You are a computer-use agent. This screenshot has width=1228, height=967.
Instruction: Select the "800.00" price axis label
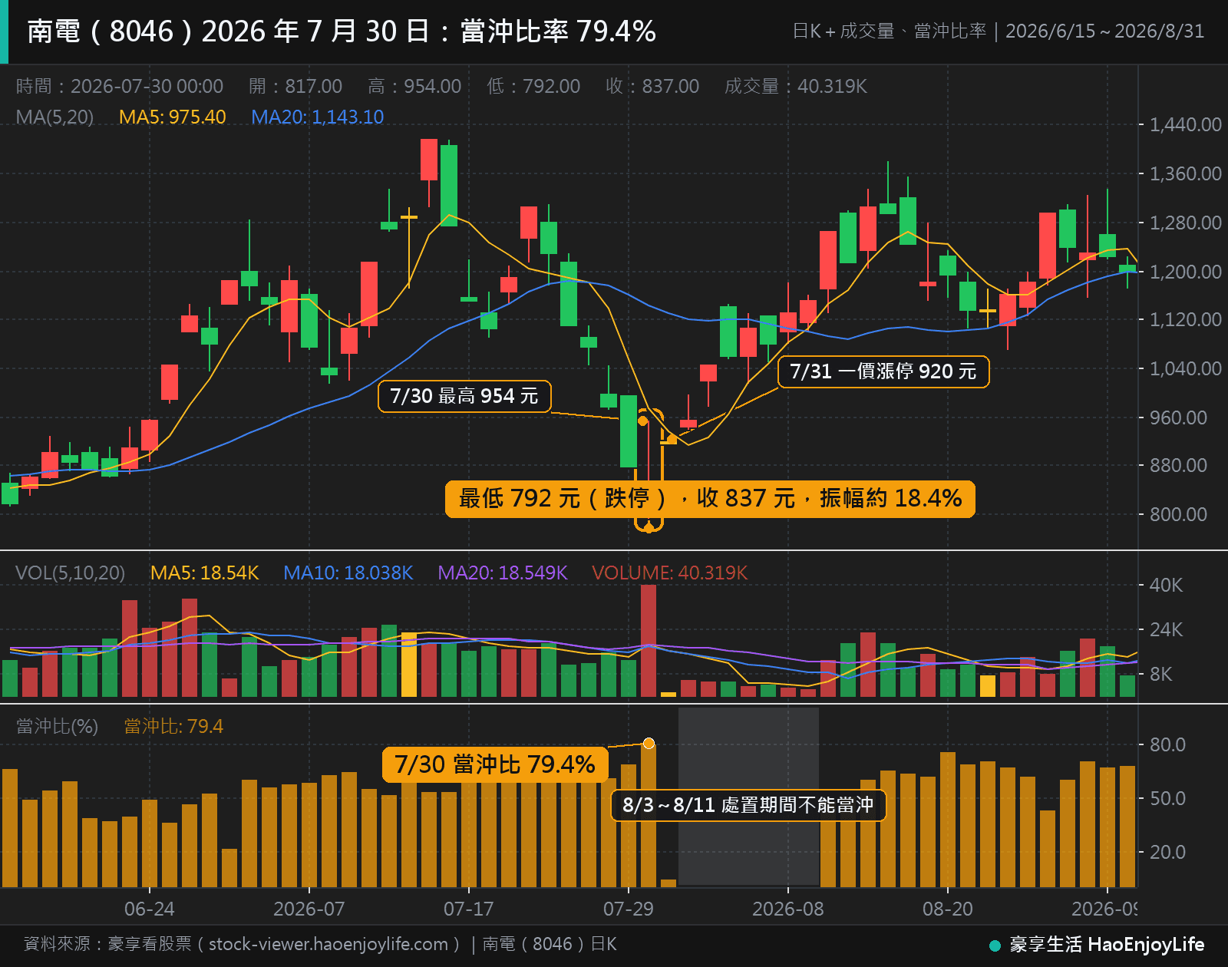click(x=1179, y=514)
